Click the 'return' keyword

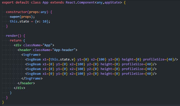click(x=16, y=40)
